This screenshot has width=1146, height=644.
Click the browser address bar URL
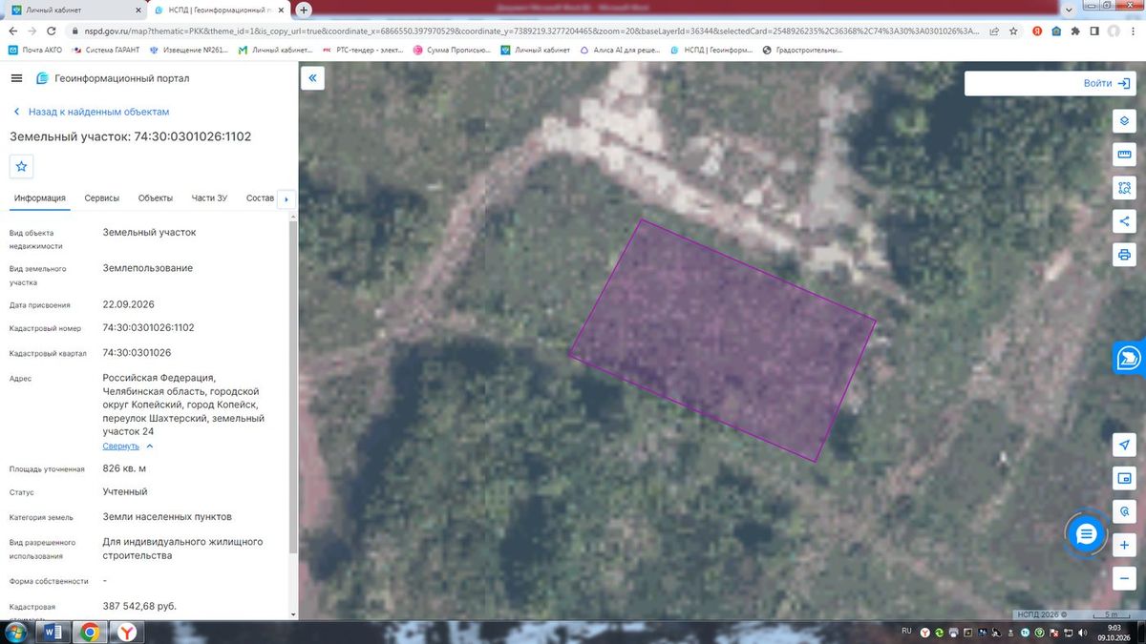[x=533, y=31]
